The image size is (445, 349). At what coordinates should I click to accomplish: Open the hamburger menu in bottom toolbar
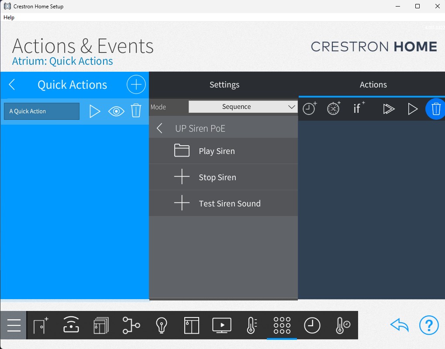tap(14, 325)
